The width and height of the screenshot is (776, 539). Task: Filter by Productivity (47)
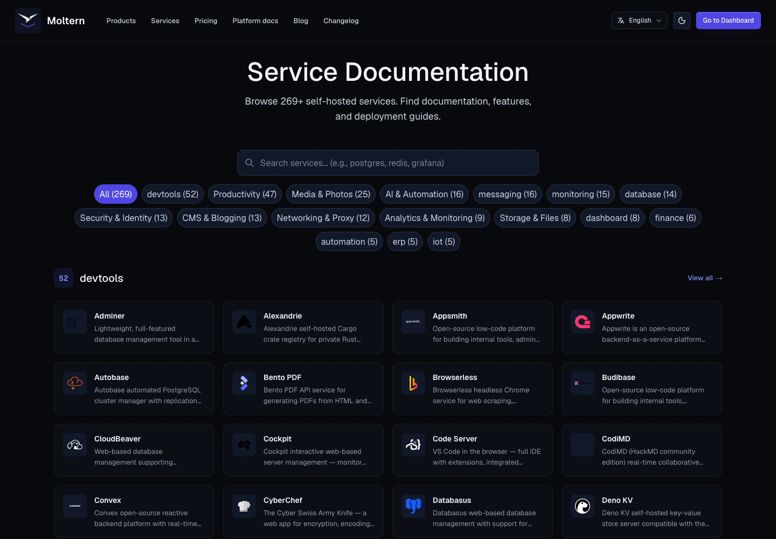click(245, 194)
